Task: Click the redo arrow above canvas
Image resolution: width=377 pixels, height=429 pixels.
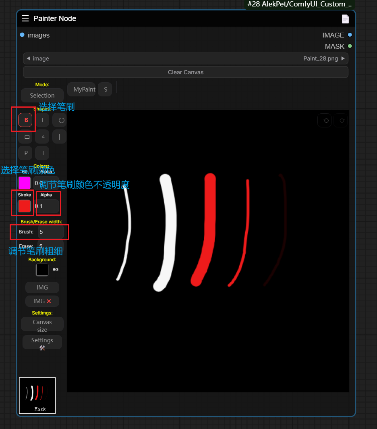Action: pyautogui.click(x=341, y=121)
